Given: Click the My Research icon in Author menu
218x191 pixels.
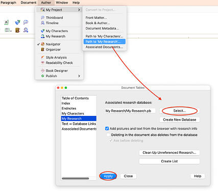Looking at the screenshot, I should pyautogui.click(x=42, y=36).
